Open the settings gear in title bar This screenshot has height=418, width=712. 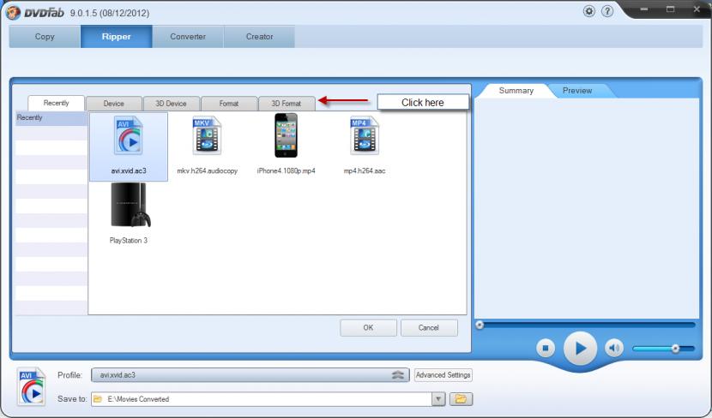pyautogui.click(x=589, y=11)
